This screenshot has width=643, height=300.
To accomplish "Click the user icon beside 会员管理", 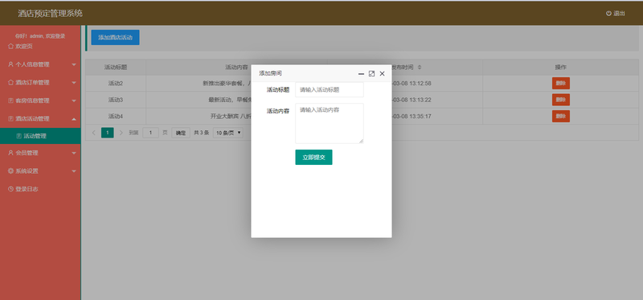I will [10, 153].
